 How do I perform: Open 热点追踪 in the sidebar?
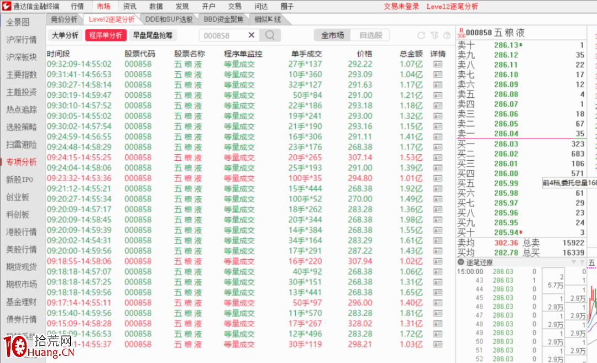22,109
